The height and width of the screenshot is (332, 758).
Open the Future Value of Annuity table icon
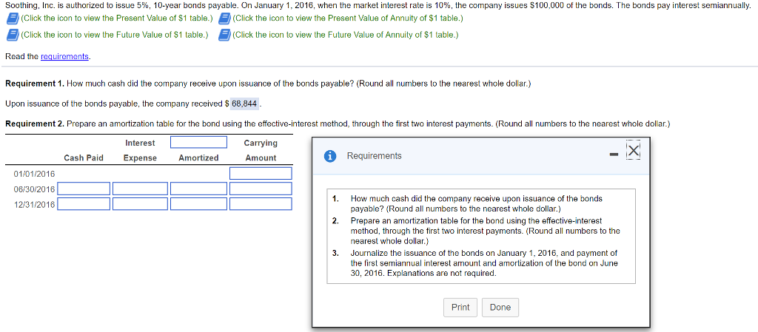(x=224, y=35)
